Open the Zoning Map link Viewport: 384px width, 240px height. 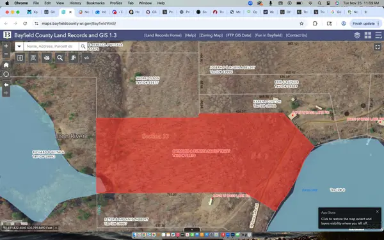click(x=211, y=35)
